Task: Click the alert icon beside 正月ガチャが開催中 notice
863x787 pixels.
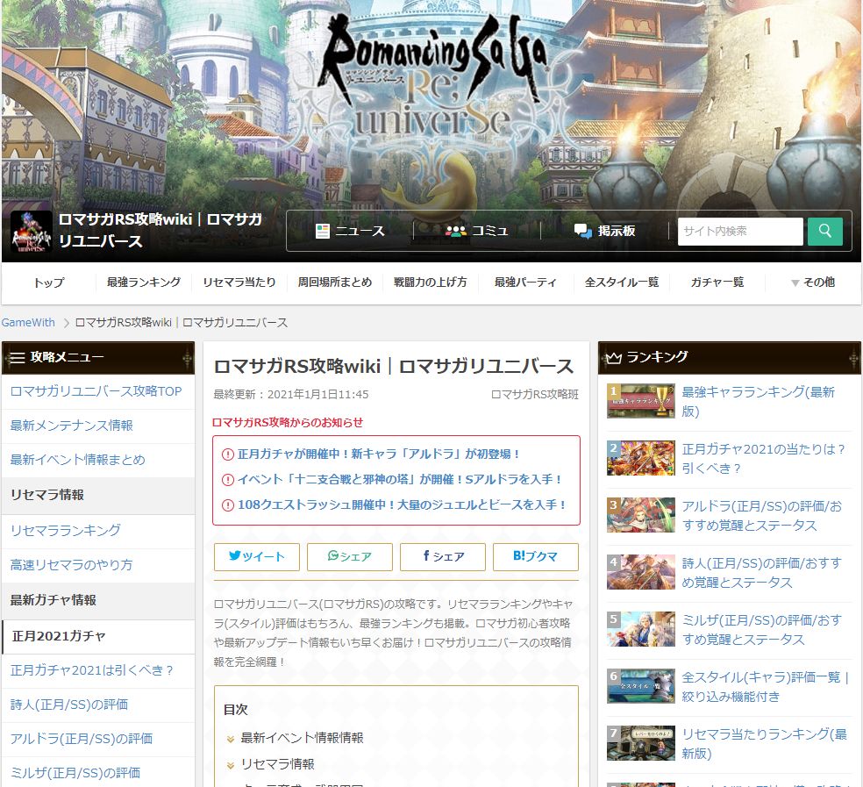Action: coord(228,454)
